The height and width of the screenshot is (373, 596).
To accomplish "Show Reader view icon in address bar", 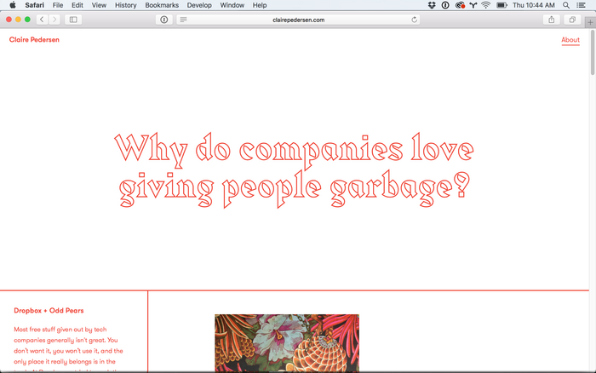I will (184, 20).
